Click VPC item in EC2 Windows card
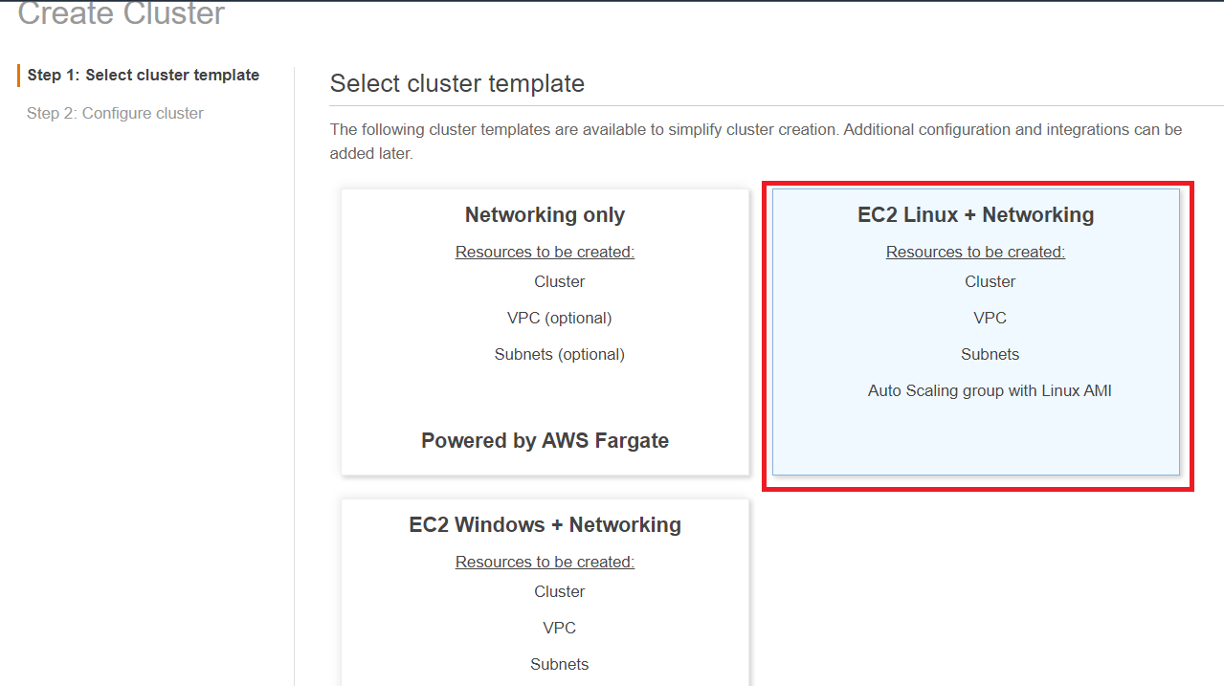 coord(560,628)
